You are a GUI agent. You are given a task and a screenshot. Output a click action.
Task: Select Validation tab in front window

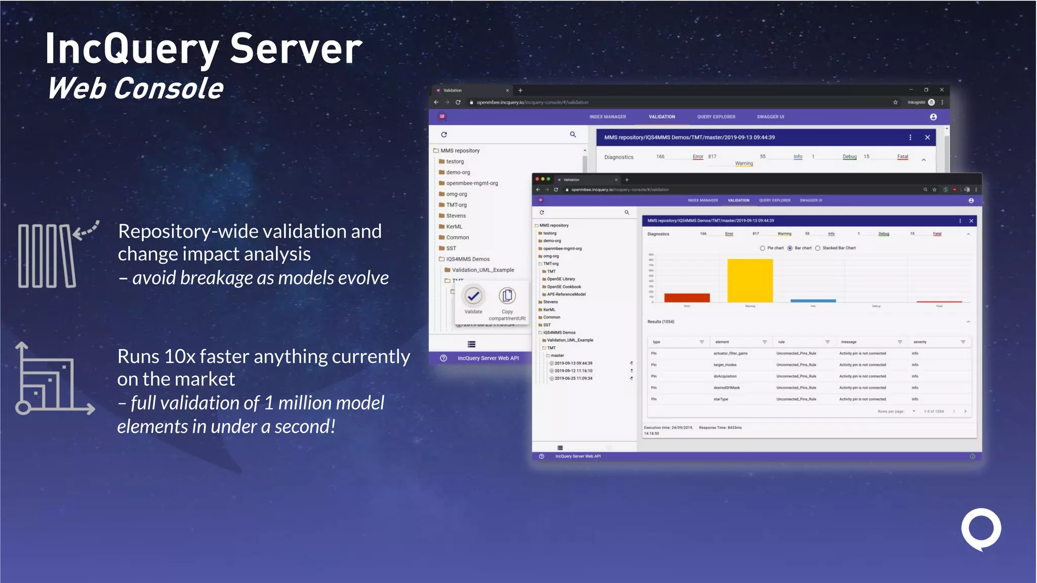click(x=738, y=200)
